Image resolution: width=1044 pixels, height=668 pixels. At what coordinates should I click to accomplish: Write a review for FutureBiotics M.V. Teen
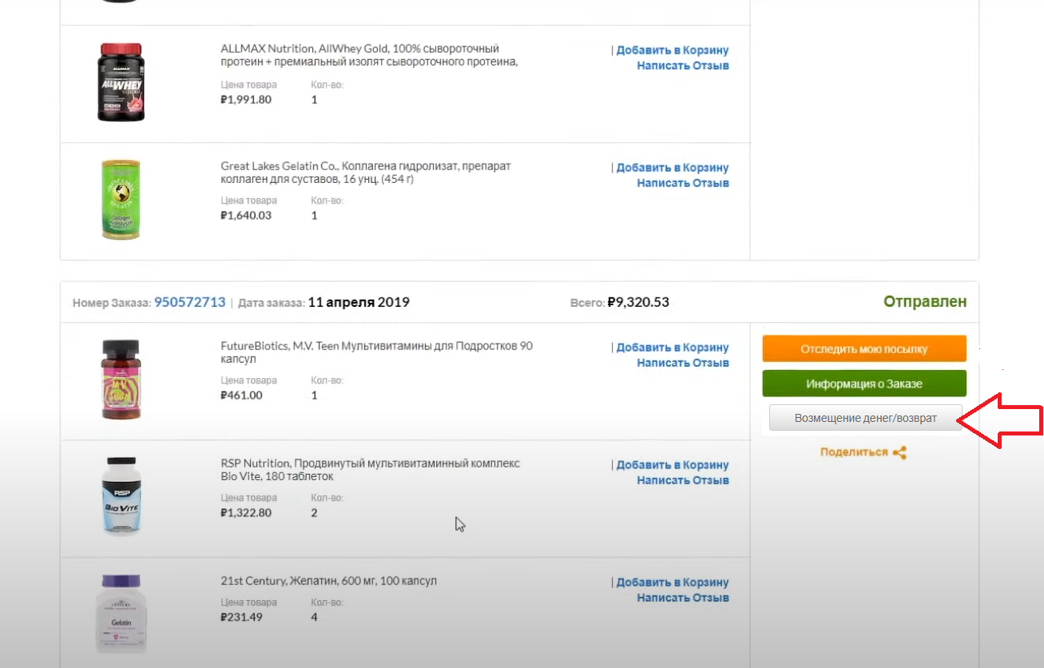(x=683, y=363)
